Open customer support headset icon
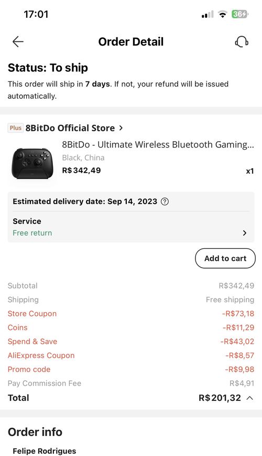The image size is (262, 456). tap(242, 42)
